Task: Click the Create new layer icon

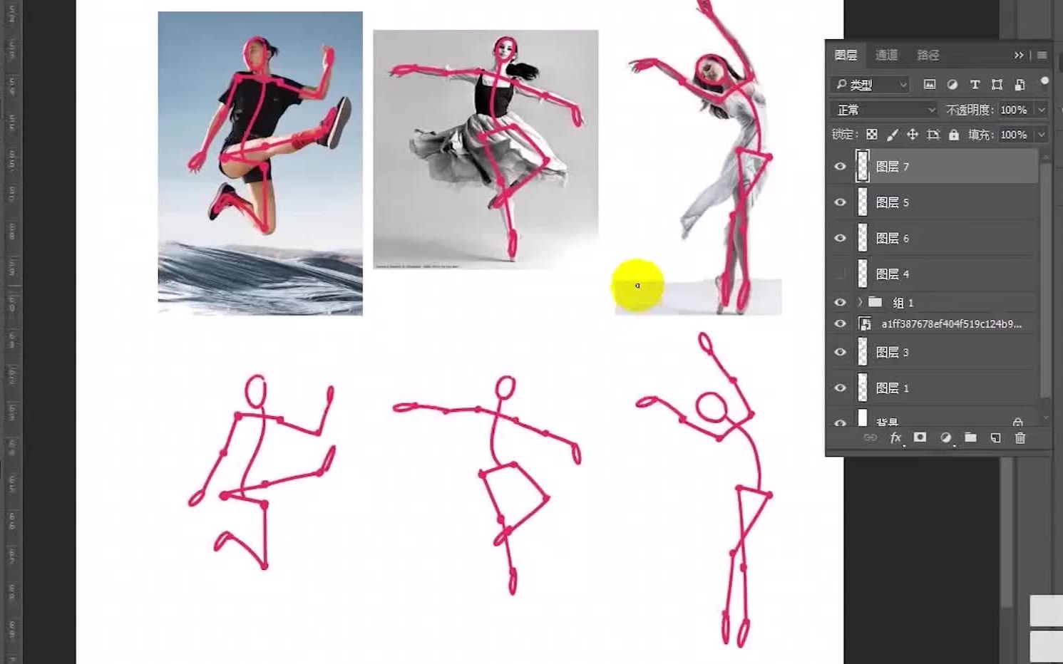Action: pyautogui.click(x=995, y=437)
